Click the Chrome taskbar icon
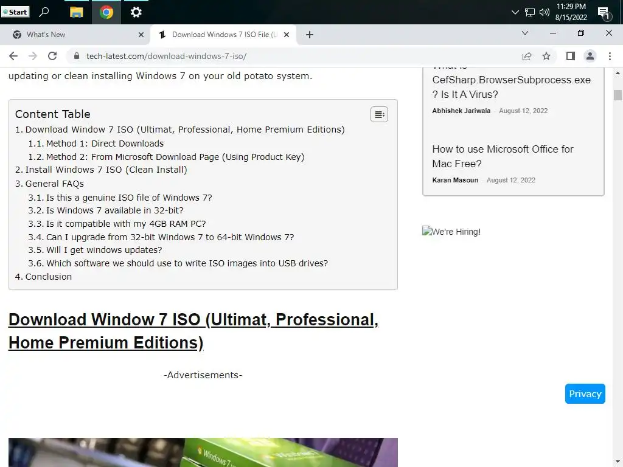 coord(106,12)
